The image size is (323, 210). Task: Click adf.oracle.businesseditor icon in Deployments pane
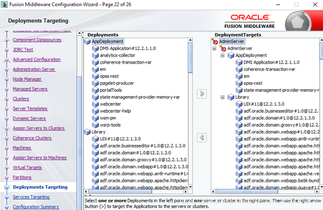[95, 146]
